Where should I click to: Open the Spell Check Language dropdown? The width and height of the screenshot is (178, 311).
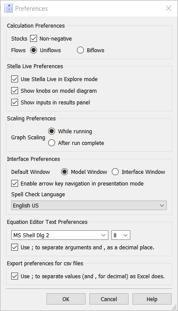[x=89, y=205]
